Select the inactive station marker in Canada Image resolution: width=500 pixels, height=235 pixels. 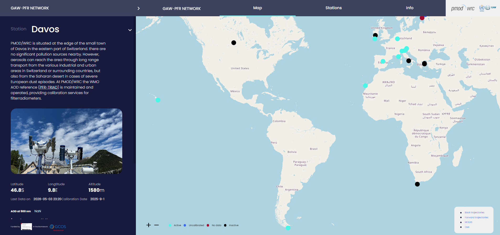(234, 43)
